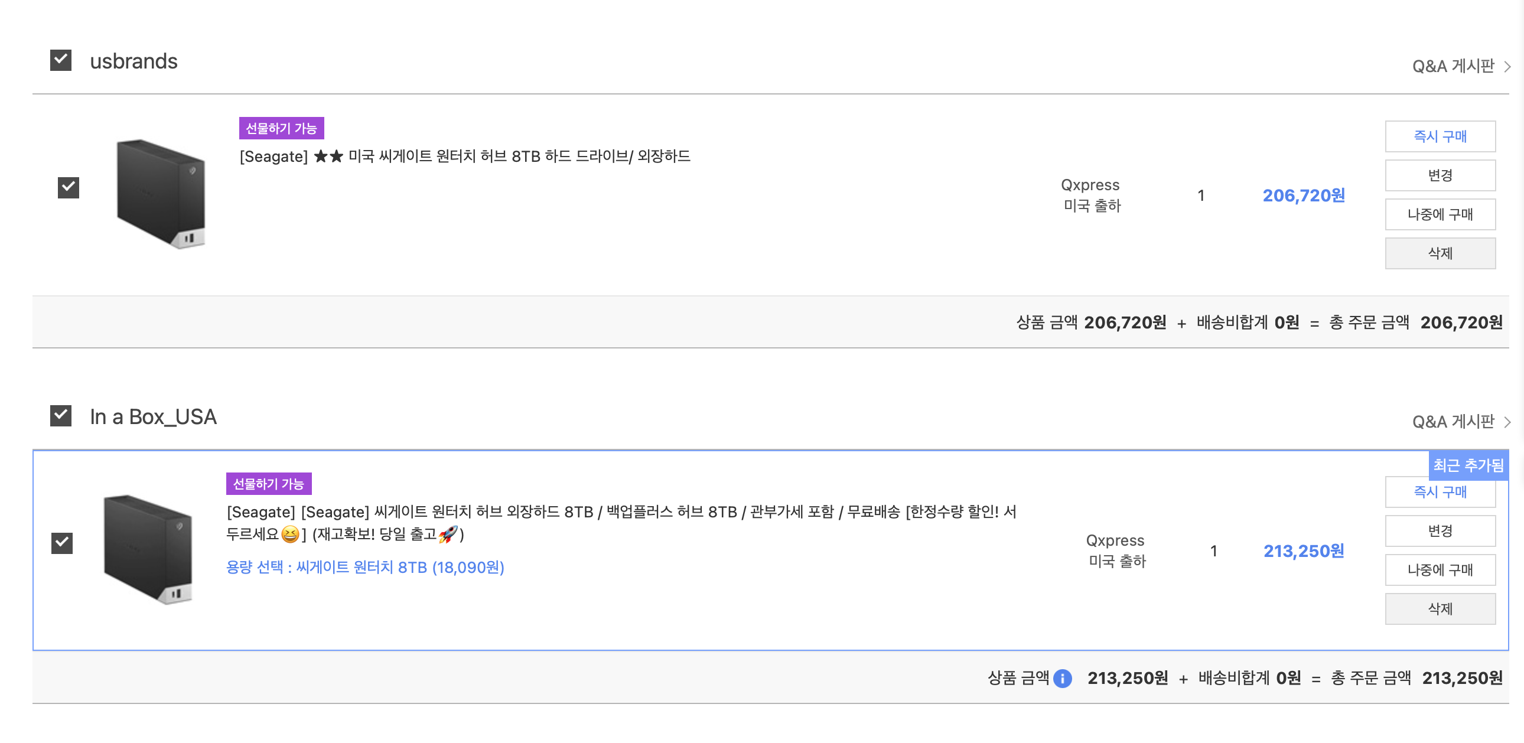Toggle checkbox for first Seagate 8TB item
1524x743 pixels.
coord(69,188)
